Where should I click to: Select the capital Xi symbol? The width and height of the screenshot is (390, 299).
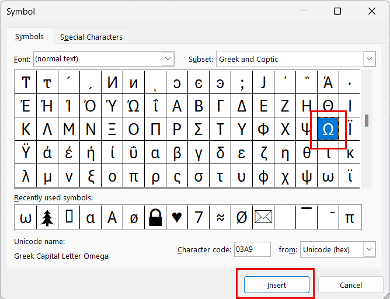point(112,129)
